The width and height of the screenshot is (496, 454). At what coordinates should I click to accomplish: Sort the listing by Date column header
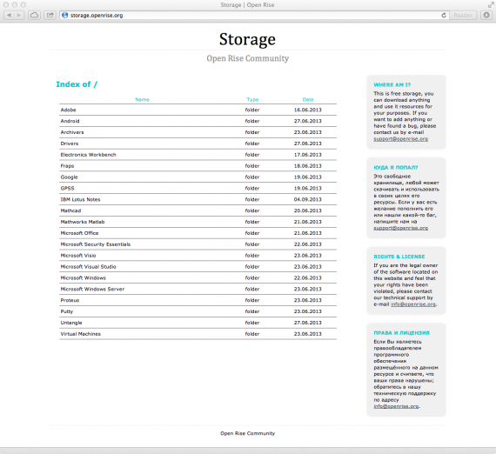click(x=308, y=100)
